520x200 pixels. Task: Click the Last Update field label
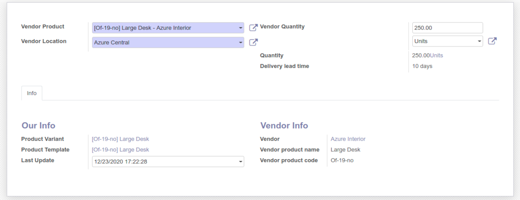click(x=38, y=160)
